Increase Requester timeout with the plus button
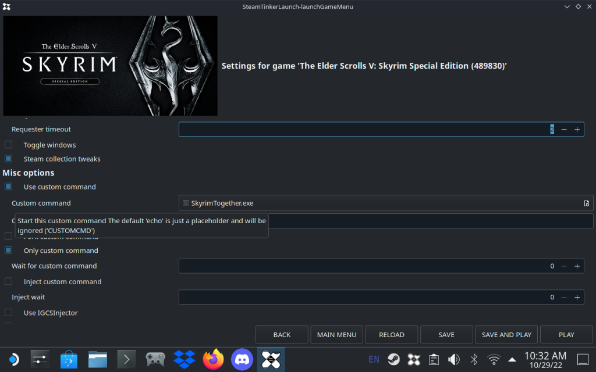596x372 pixels. point(577,130)
